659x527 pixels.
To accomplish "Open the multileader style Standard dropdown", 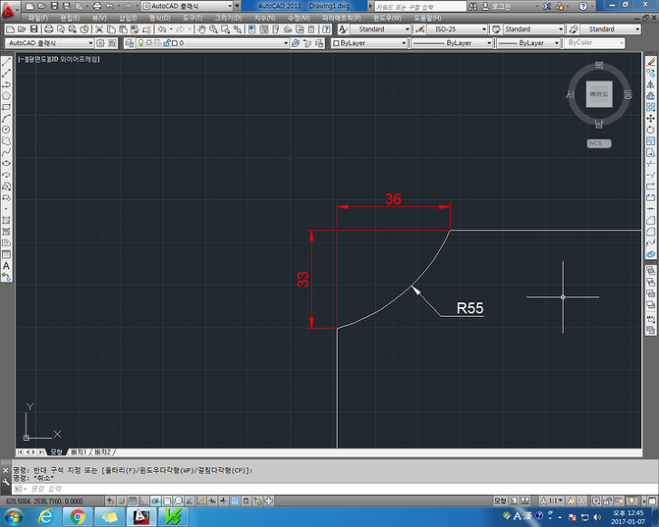I will tap(610, 29).
